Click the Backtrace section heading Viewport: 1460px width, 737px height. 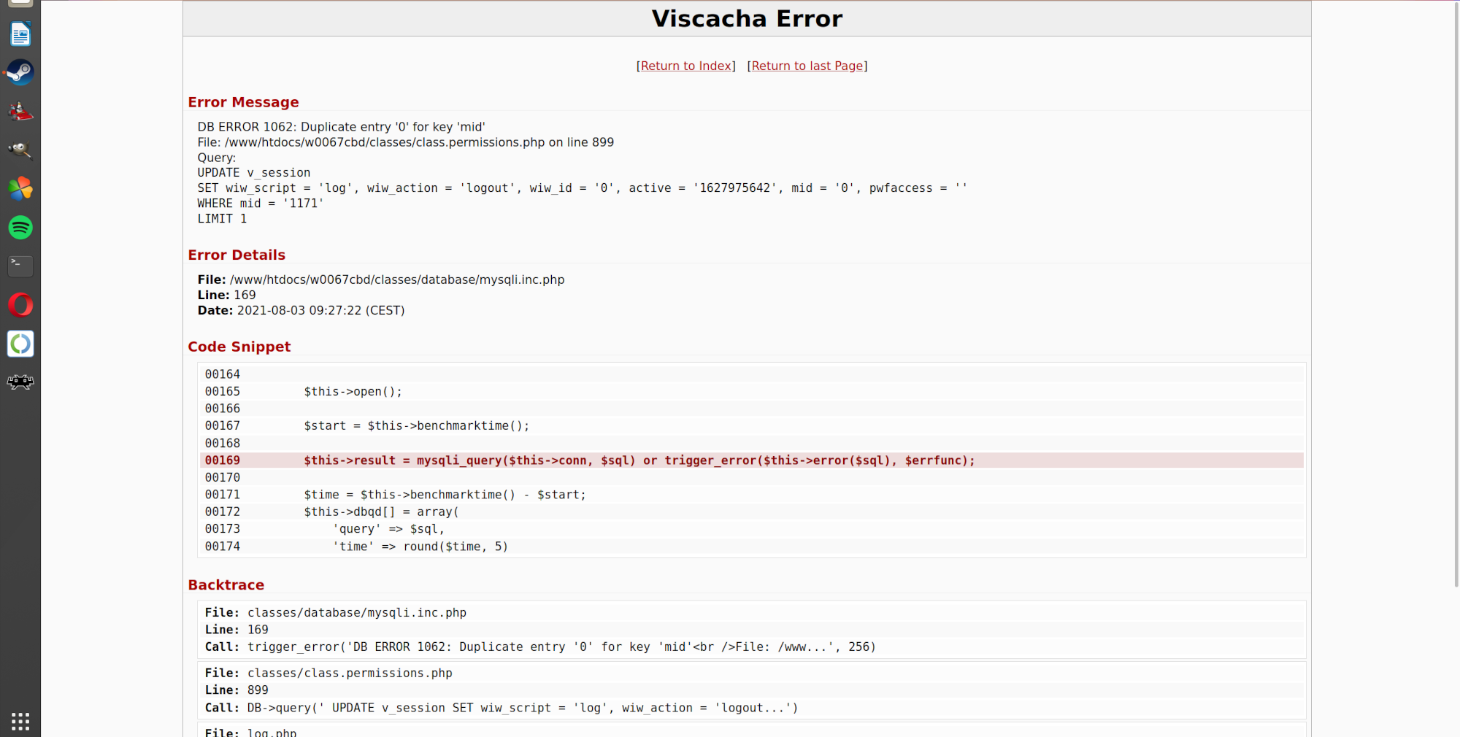(226, 585)
